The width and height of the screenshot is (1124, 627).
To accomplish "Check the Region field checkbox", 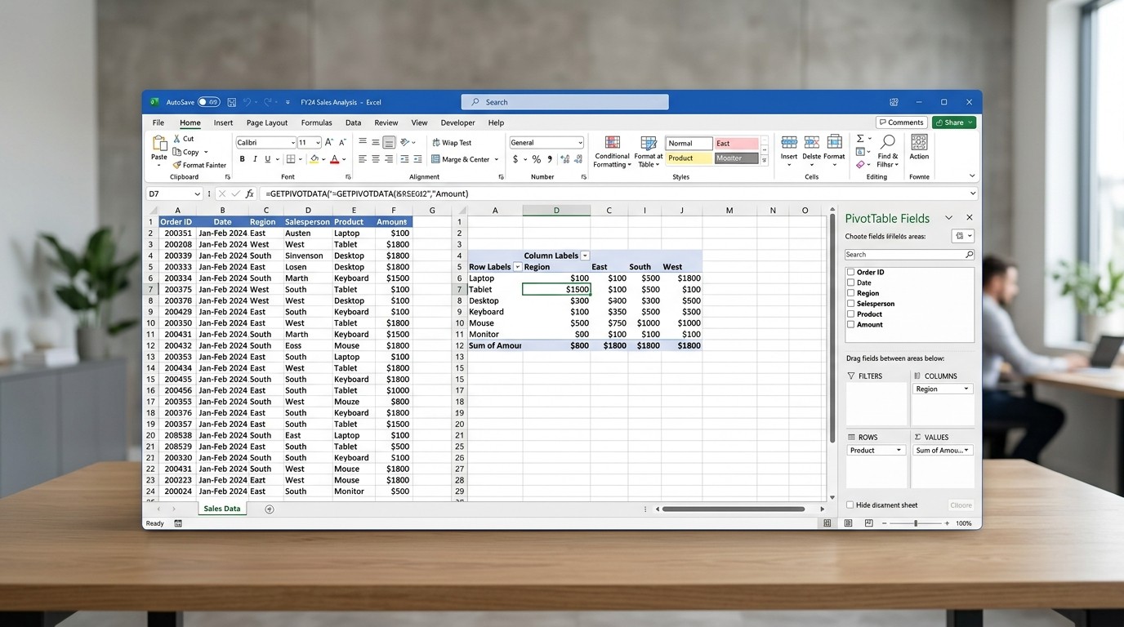I will point(851,293).
